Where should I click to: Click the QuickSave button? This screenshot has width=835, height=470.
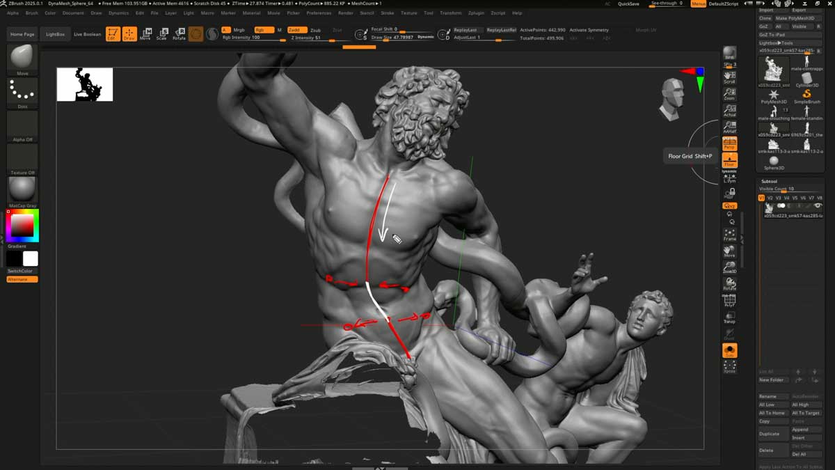[x=628, y=3]
